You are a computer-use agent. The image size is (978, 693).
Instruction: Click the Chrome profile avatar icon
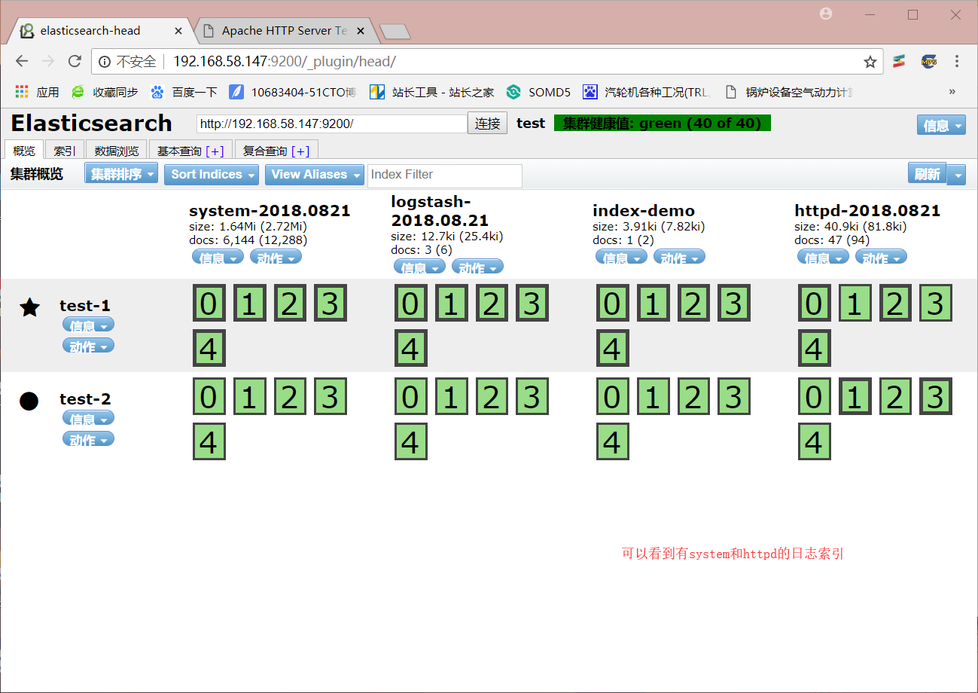[827, 14]
